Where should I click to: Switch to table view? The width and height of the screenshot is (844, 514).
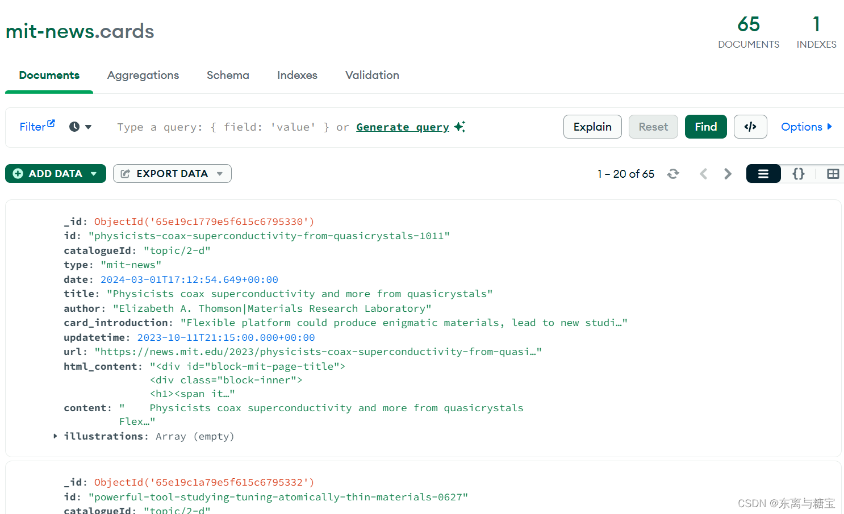click(833, 174)
